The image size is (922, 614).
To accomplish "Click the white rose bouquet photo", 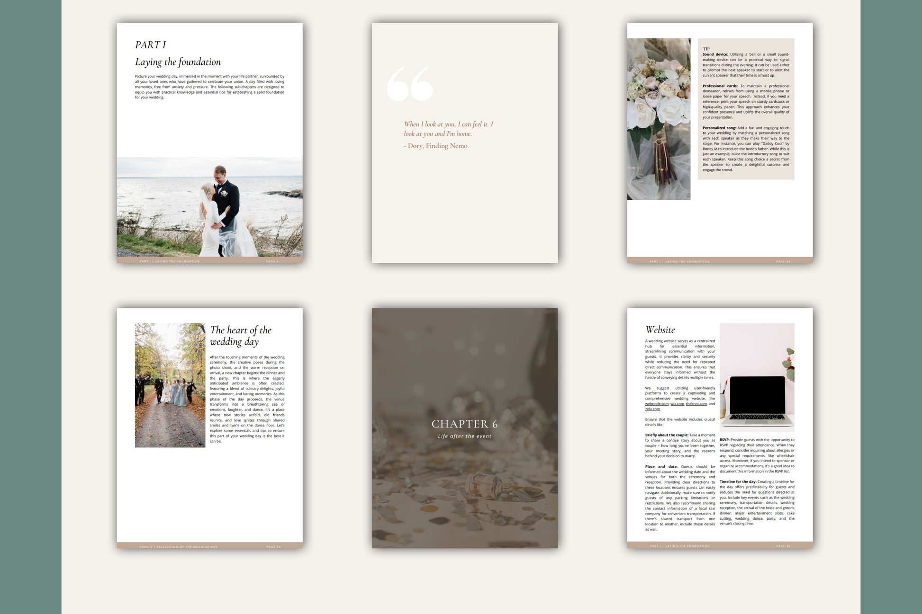I will click(x=659, y=119).
